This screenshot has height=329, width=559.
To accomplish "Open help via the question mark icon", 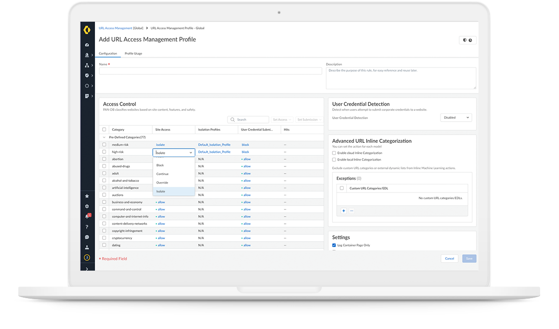I will (87, 227).
